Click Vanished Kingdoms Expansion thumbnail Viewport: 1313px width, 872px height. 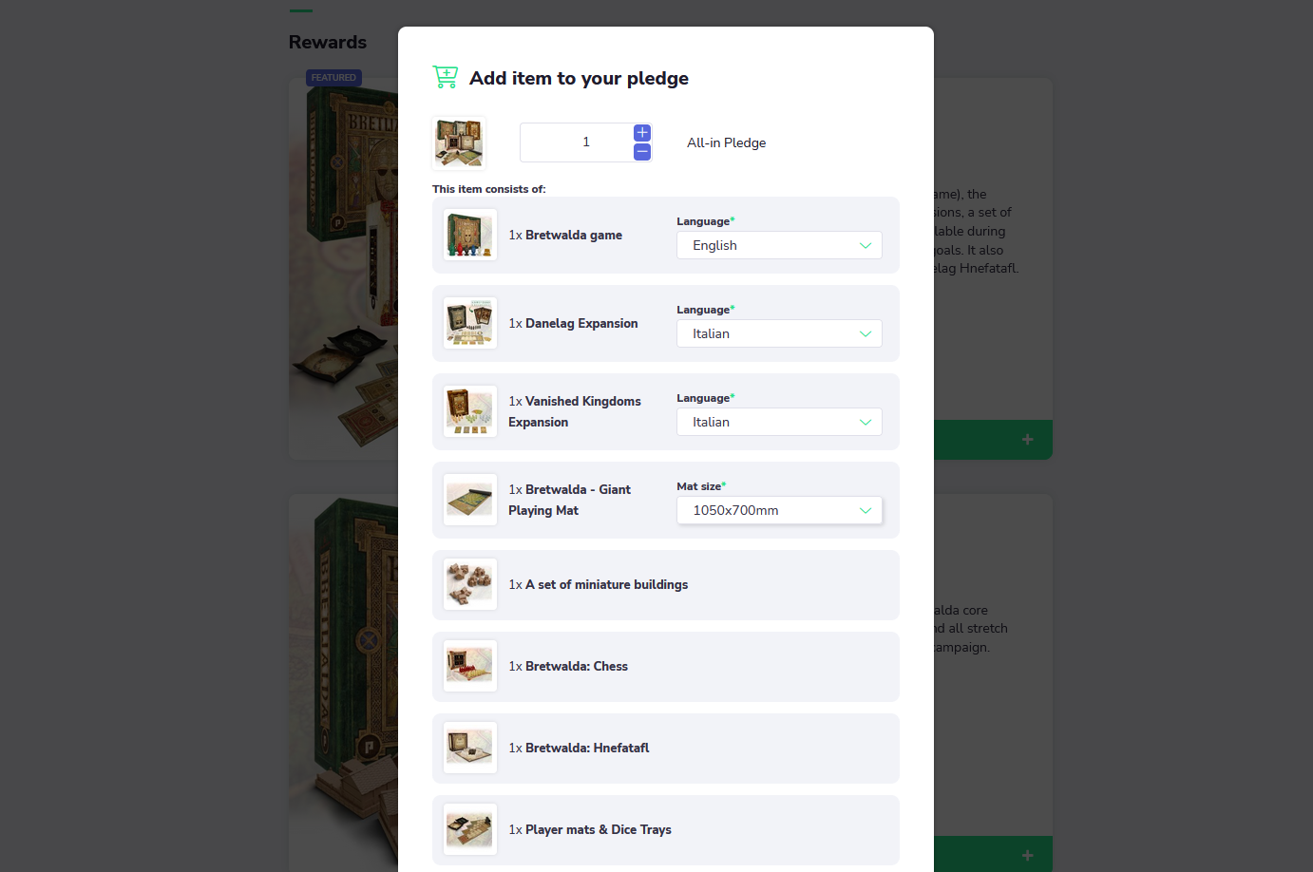[x=470, y=411]
